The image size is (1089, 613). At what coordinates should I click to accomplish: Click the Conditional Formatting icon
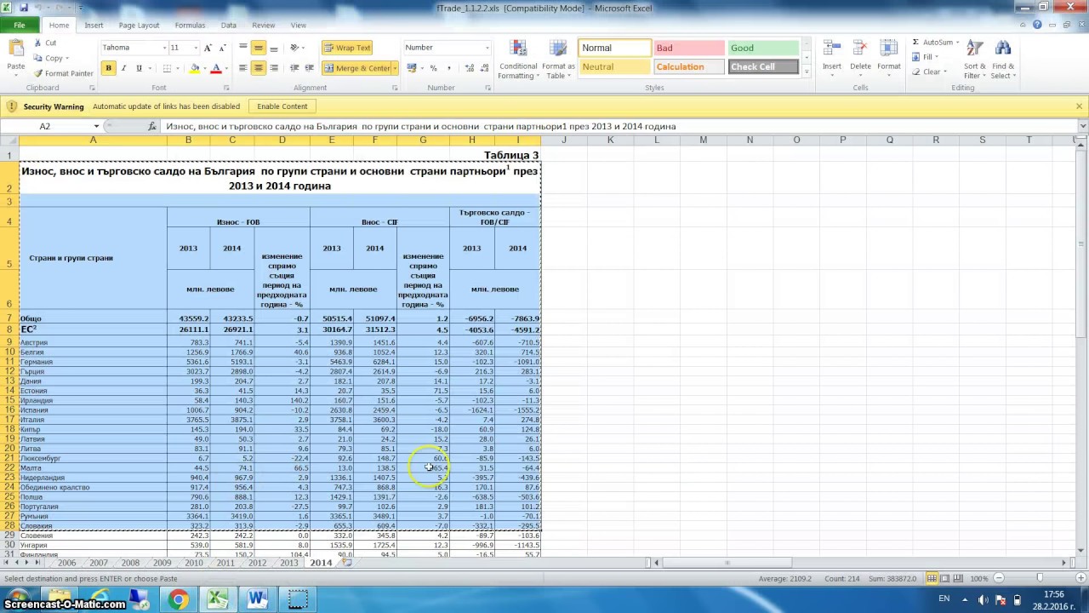(518, 49)
